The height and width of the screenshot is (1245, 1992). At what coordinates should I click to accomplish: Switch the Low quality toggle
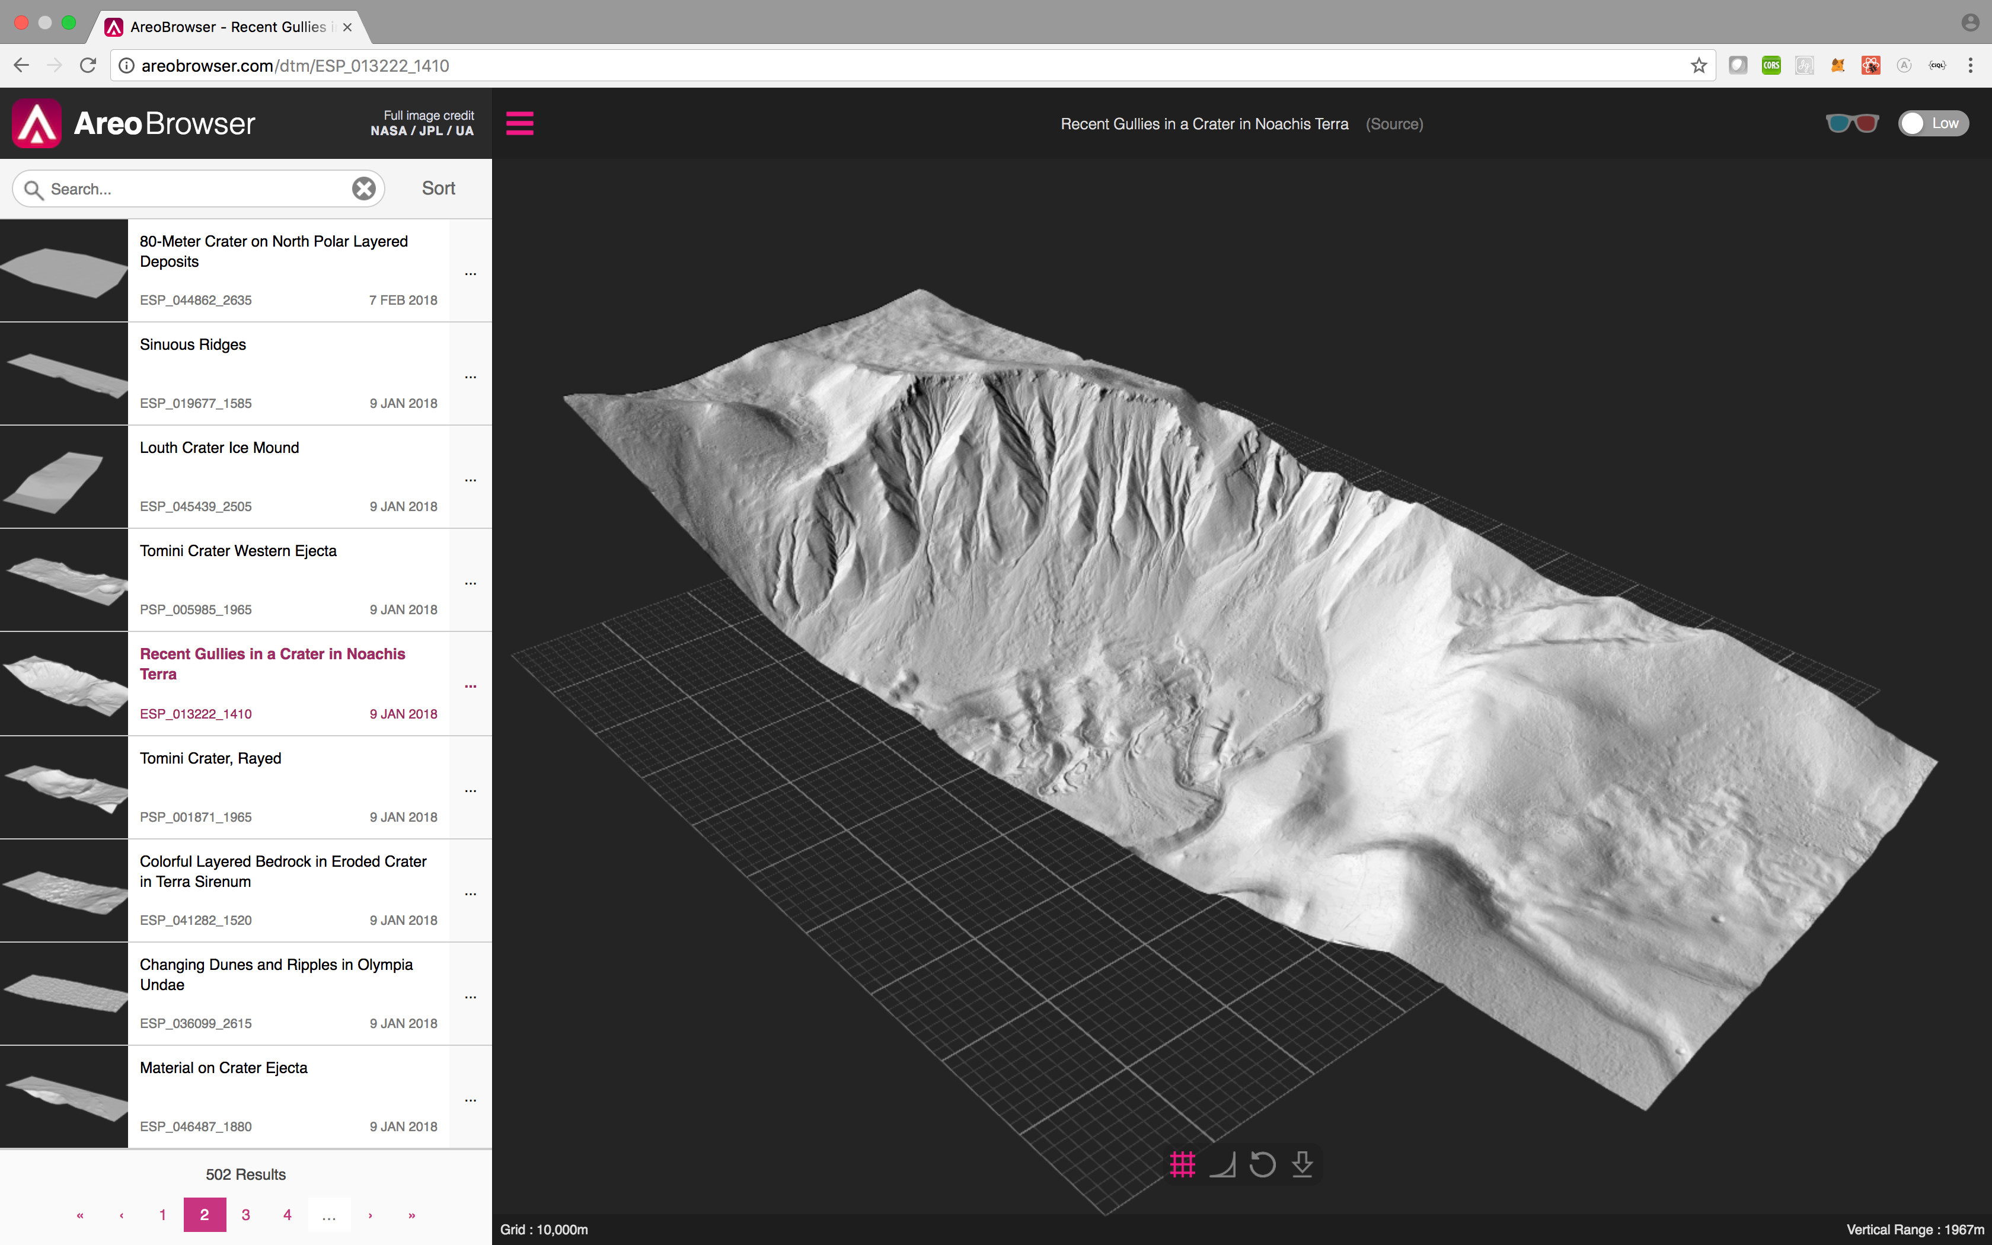point(1933,123)
